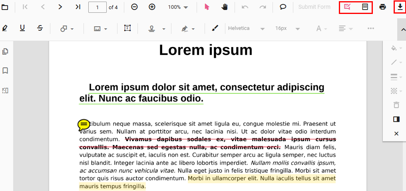This screenshot has width=406, height=191.
Task: Go to the first page
Action: point(25,7)
